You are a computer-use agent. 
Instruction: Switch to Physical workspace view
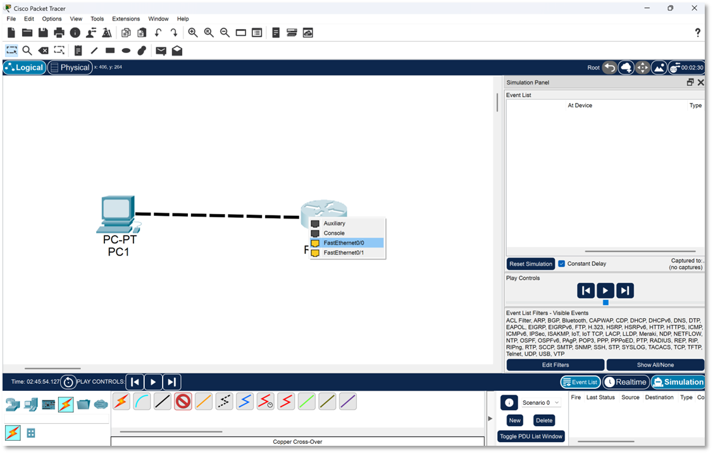70,68
